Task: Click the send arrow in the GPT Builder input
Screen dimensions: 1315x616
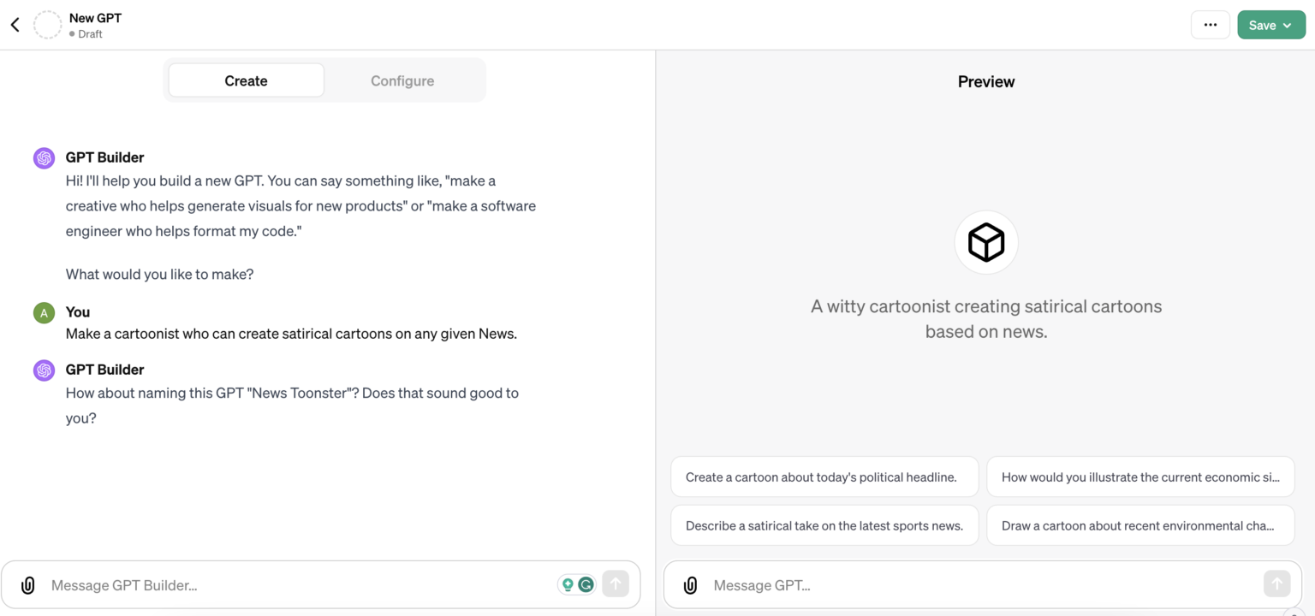Action: [616, 583]
